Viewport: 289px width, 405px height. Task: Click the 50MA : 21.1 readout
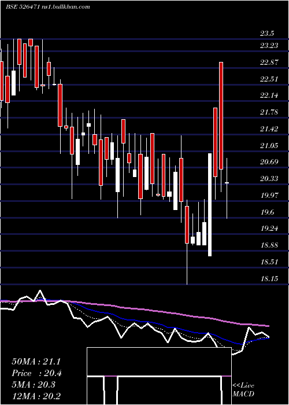pyautogui.click(x=36, y=362)
